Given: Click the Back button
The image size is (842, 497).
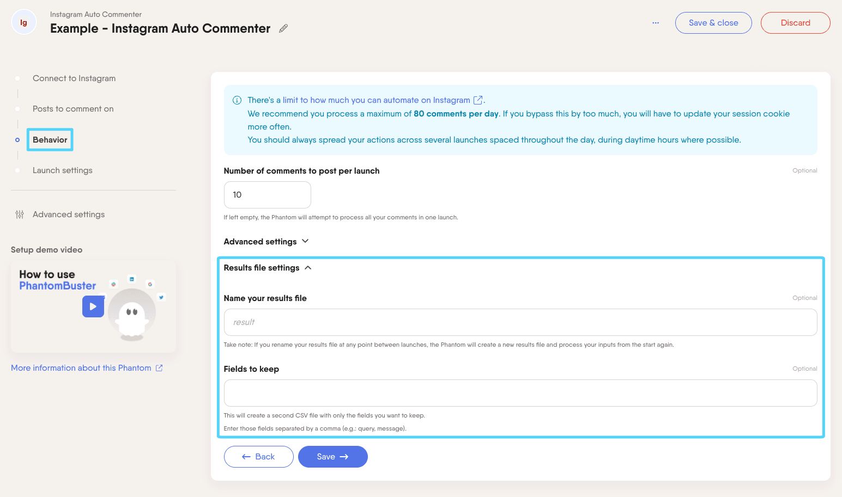Looking at the screenshot, I should coord(258,456).
